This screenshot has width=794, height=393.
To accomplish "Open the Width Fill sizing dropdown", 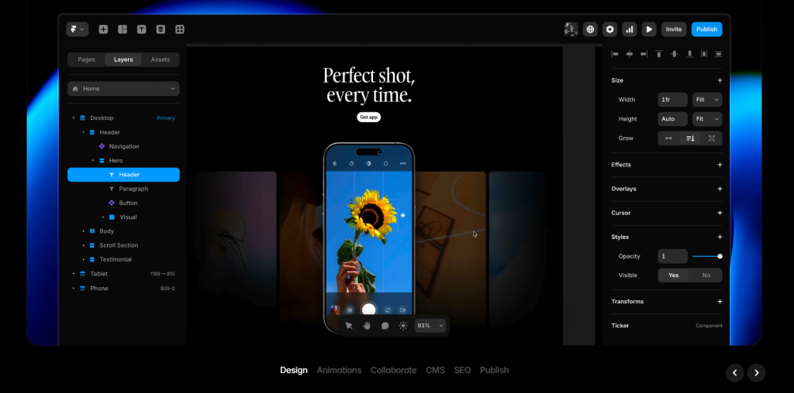I will [x=706, y=100].
